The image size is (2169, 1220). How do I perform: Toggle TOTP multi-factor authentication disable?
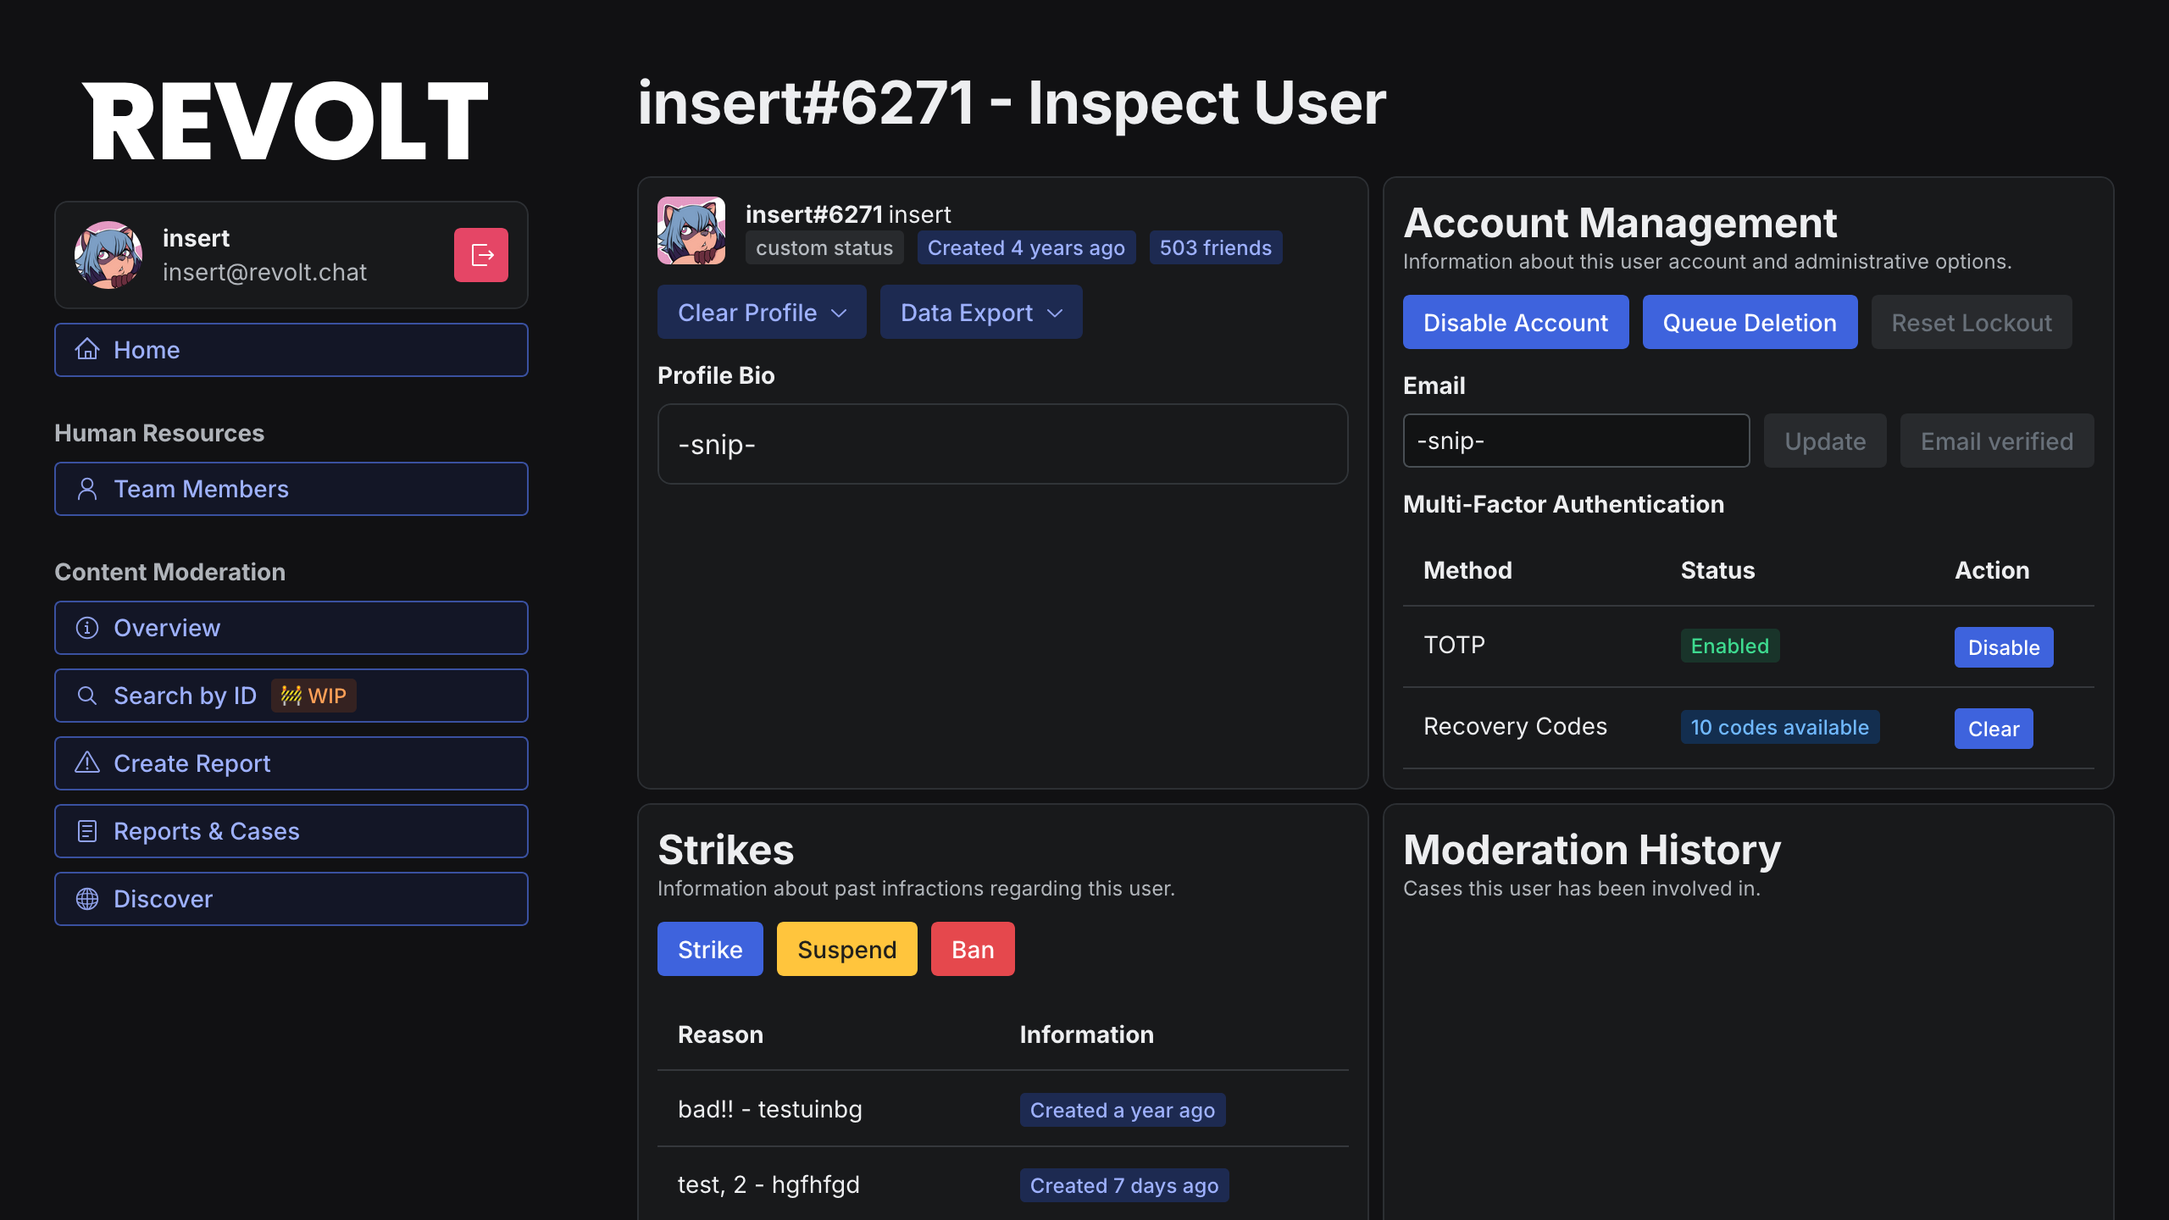pyautogui.click(x=2002, y=646)
